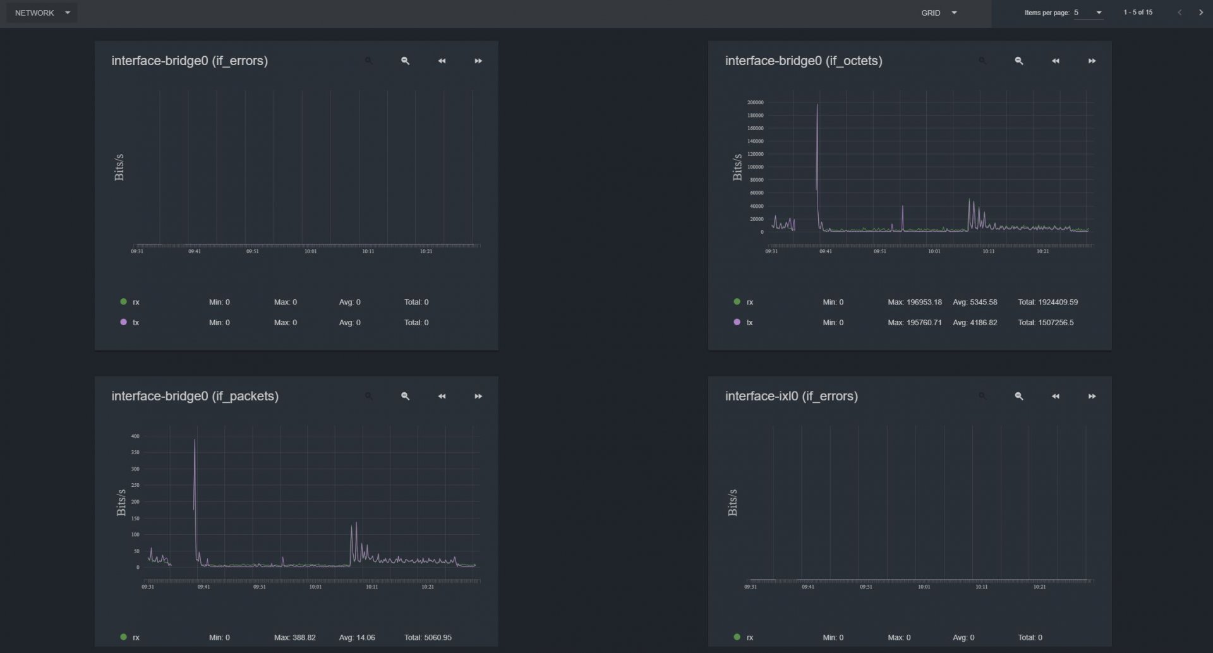This screenshot has width=1213, height=653.
Task: Fast-forward the ixl0 if_errors chart
Action: click(x=1092, y=397)
